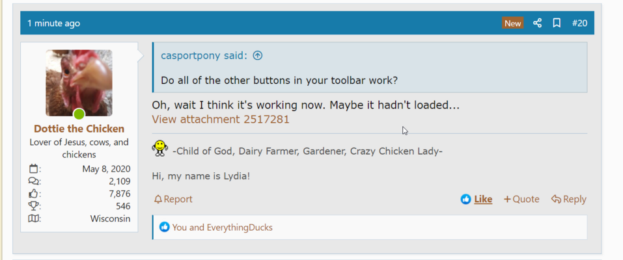
Task: Bookmark post #20 with the bookmark icon
Action: [557, 23]
